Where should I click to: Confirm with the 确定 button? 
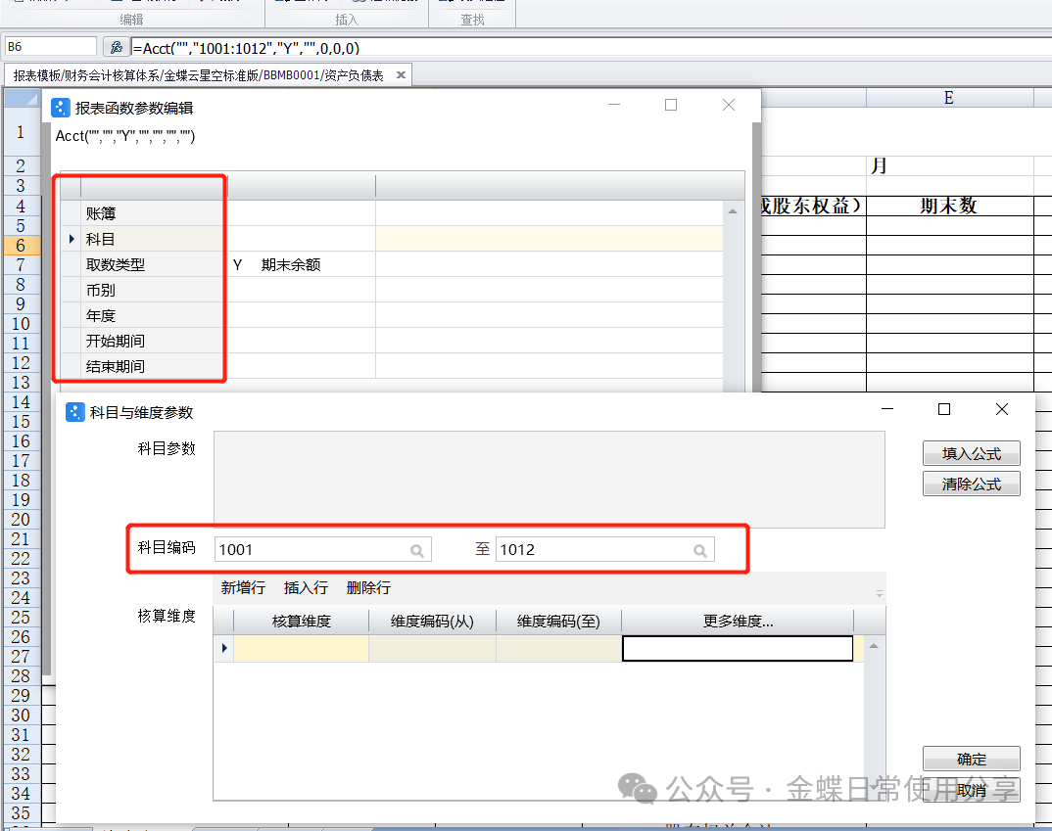tap(971, 759)
